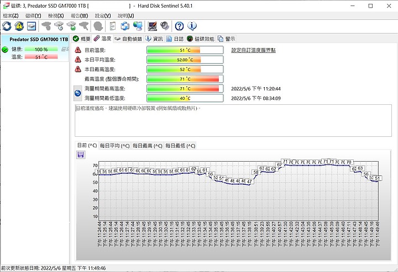
Task: Select the 目前 (^C) chart tab
Action: tap(87, 145)
